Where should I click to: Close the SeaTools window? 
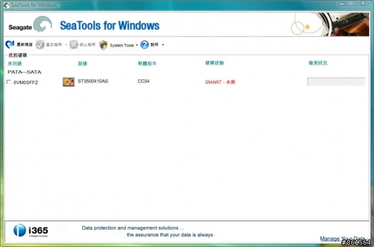[363, 4]
